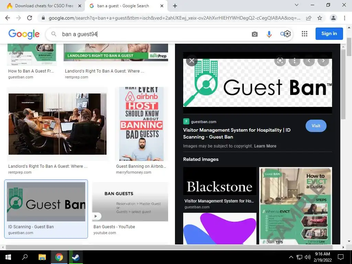Click the taskbar clock and date

point(322,257)
